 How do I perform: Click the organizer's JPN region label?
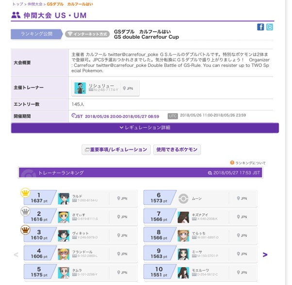tap(130, 89)
